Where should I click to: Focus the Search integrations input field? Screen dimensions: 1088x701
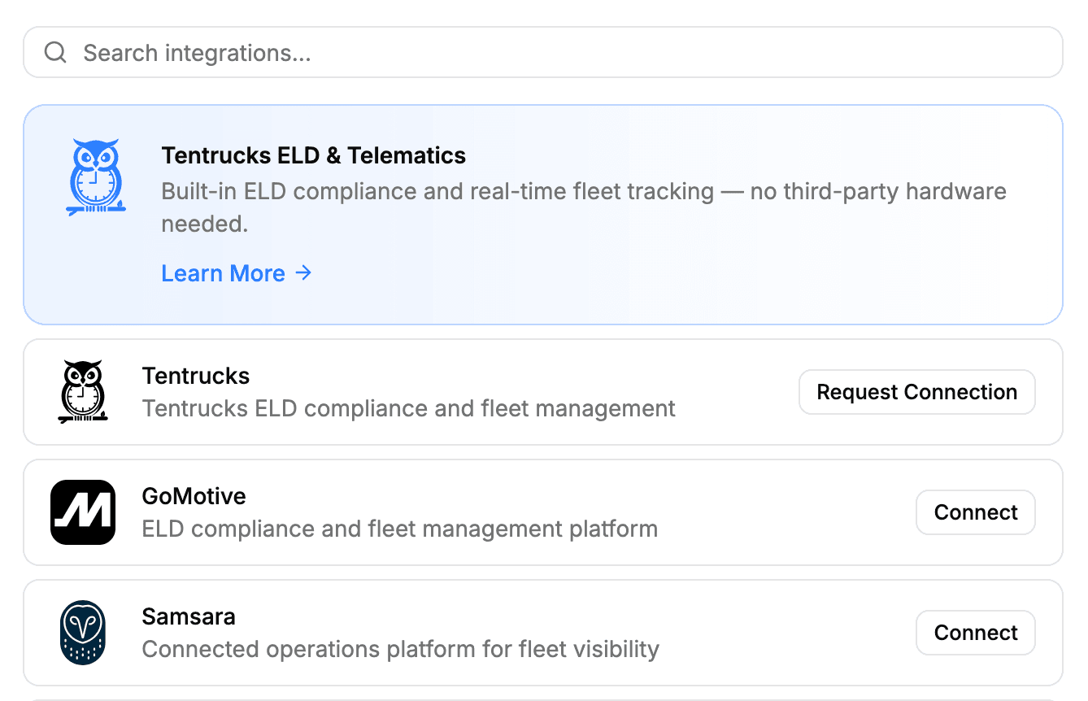pyautogui.click(x=543, y=53)
